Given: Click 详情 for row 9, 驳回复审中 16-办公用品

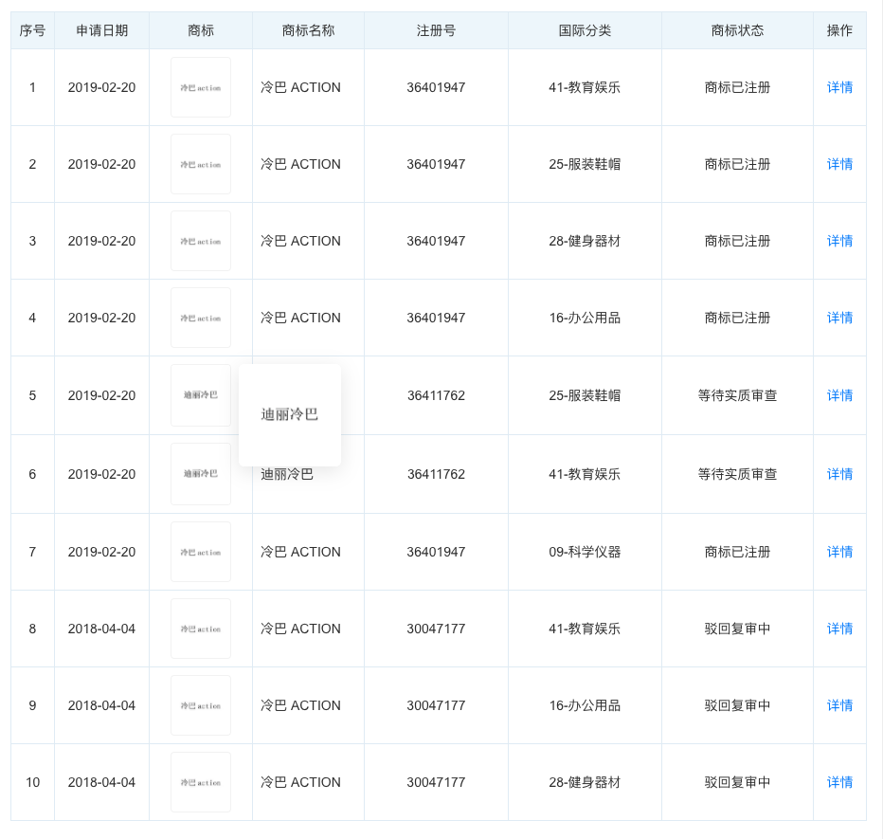Looking at the screenshot, I should 839,705.
